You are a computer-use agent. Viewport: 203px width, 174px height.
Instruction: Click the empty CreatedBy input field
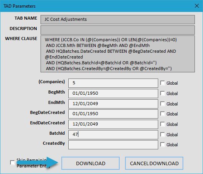point(113,145)
